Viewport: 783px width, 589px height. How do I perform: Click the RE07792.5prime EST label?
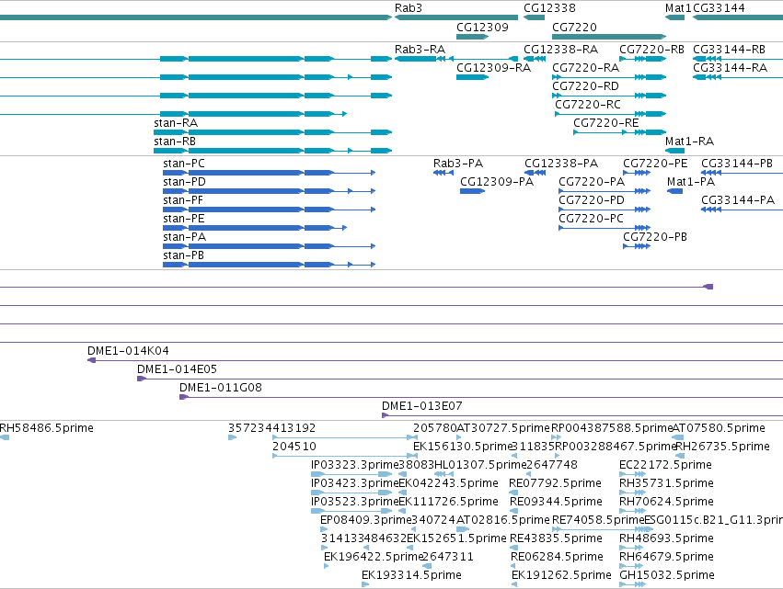[x=556, y=483]
